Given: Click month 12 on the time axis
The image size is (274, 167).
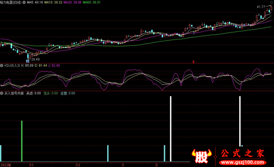Looking at the screenshot, I should pyautogui.click(x=78, y=165).
